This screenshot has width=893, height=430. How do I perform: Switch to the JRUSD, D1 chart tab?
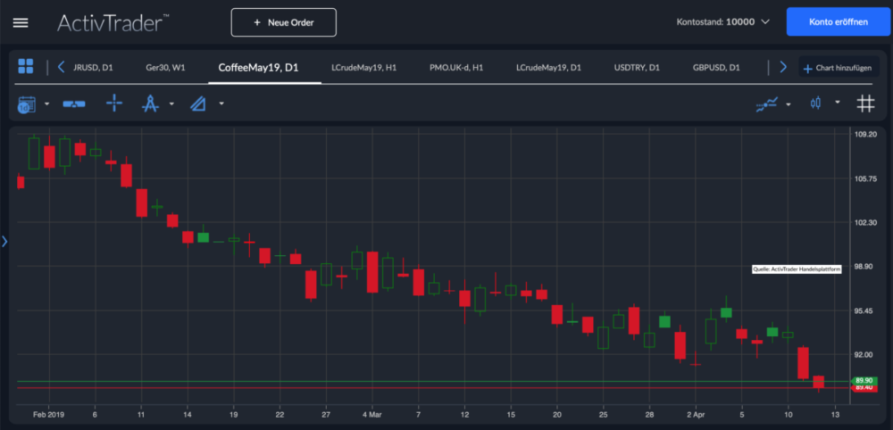[x=93, y=68]
